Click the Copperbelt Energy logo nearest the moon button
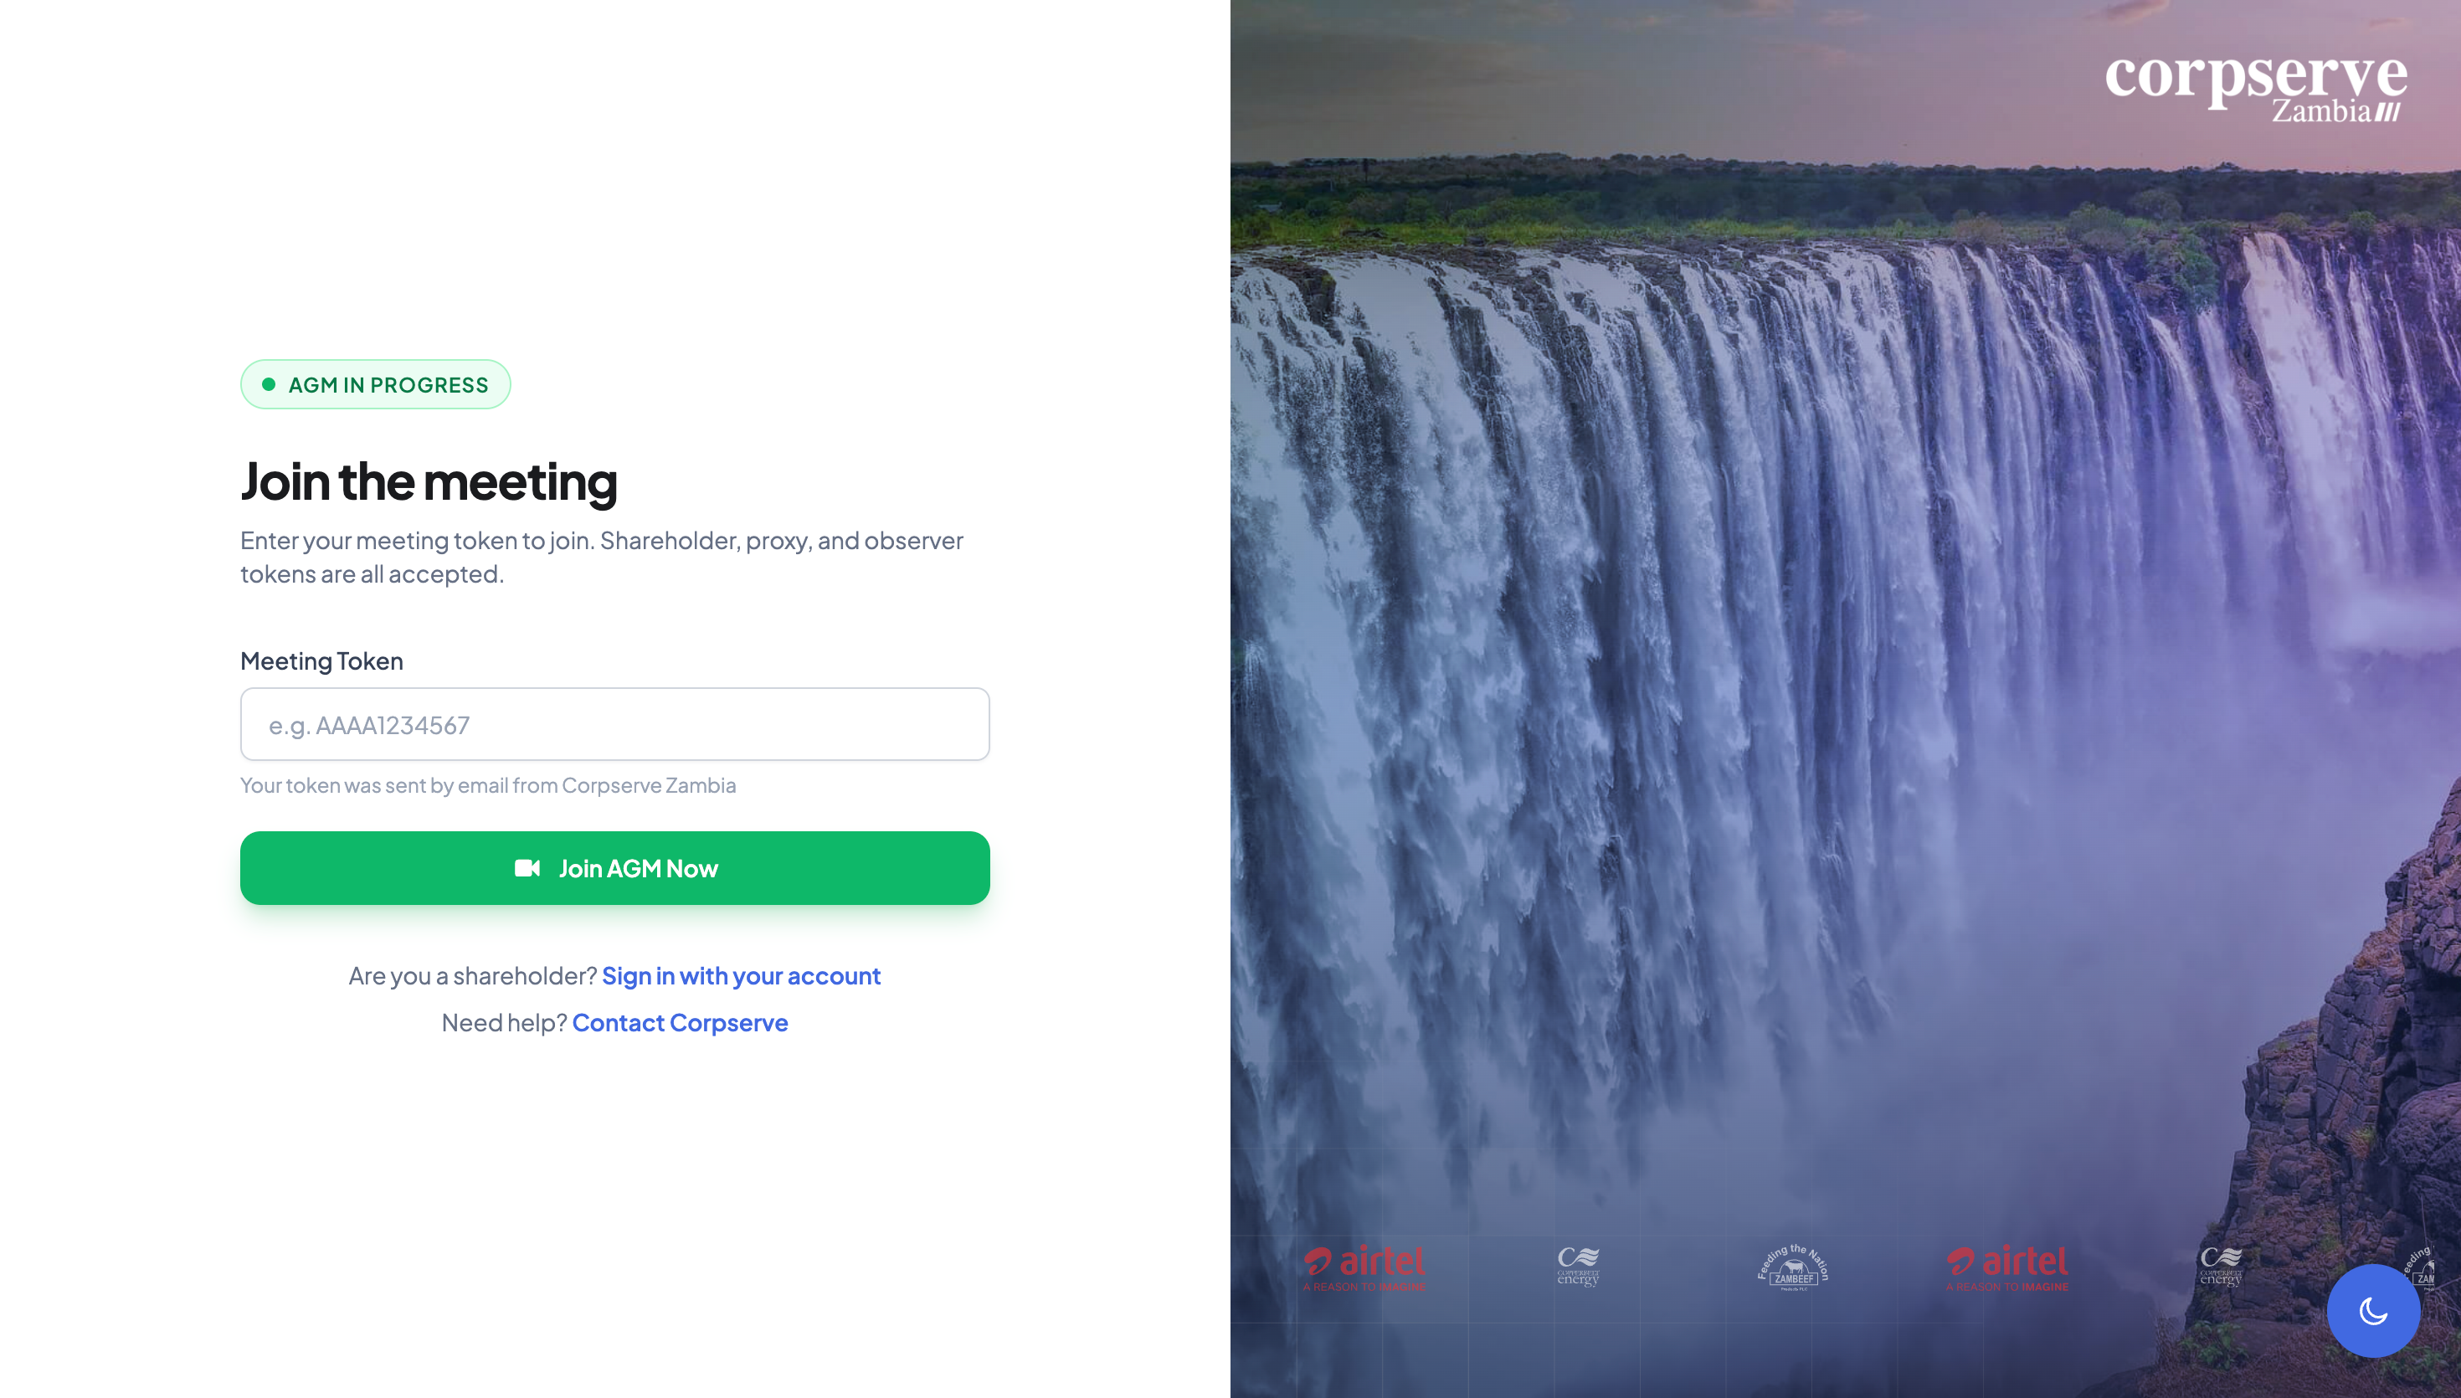Screen dimensions: 2461x1398 pos(2221,1267)
